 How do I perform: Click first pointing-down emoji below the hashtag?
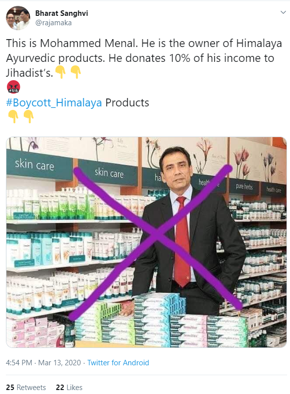[x=13, y=116]
